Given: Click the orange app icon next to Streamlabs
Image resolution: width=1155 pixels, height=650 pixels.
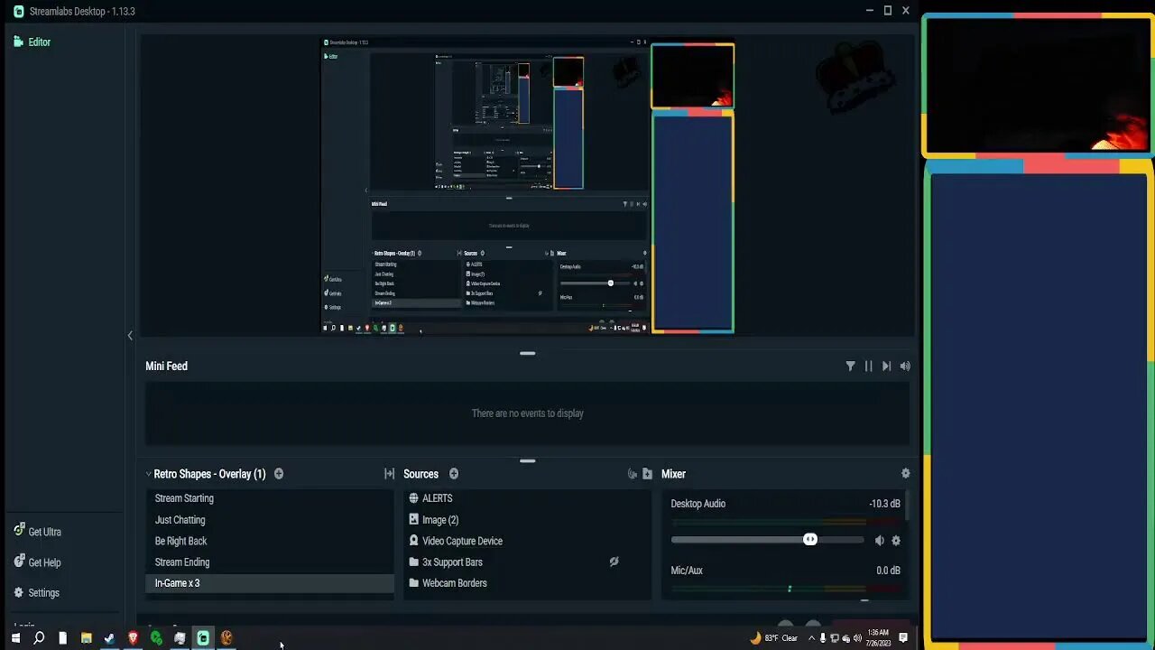Looking at the screenshot, I should coord(226,638).
